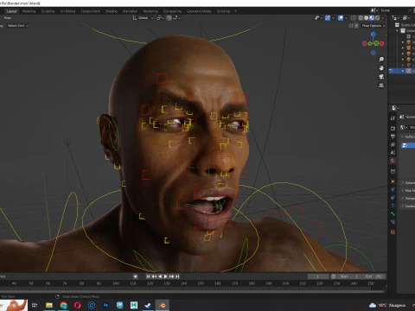Open the Output properties tab
This screenshot has width=415, height=311.
[393, 136]
